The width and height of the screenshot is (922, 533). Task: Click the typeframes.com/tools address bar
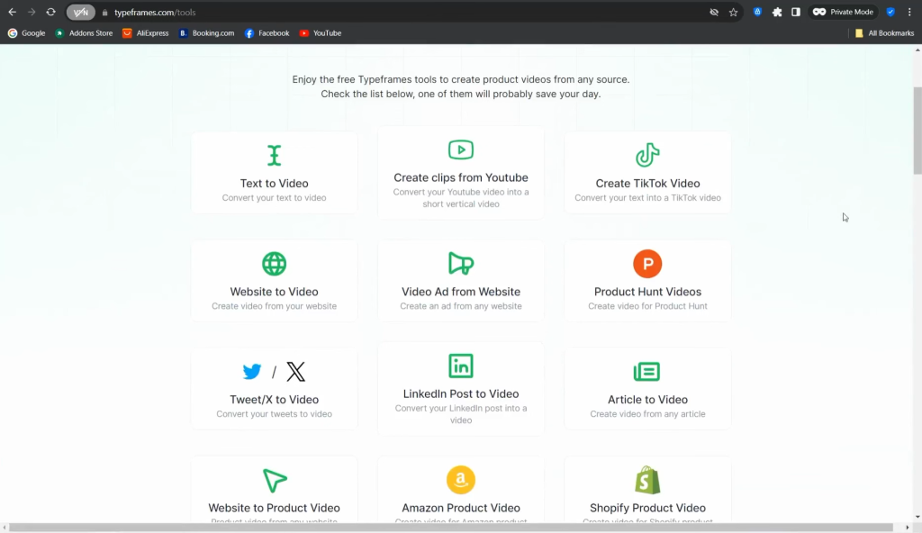tap(155, 13)
